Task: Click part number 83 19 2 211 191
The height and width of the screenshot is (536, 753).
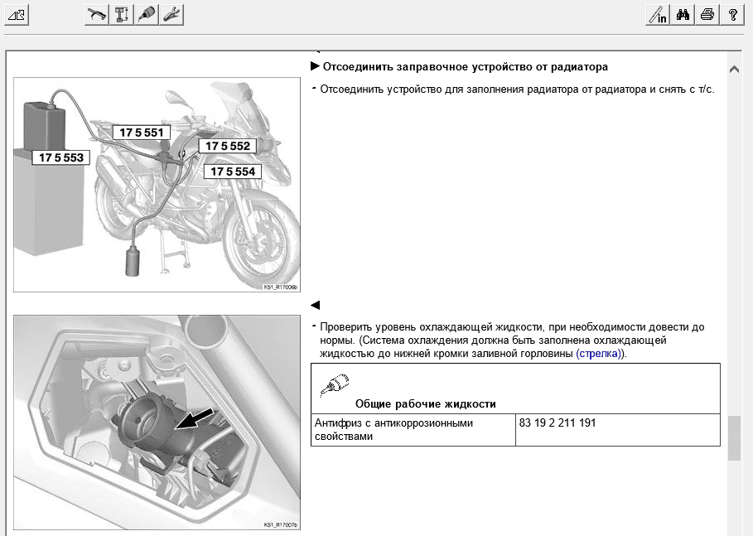Action: tap(558, 423)
